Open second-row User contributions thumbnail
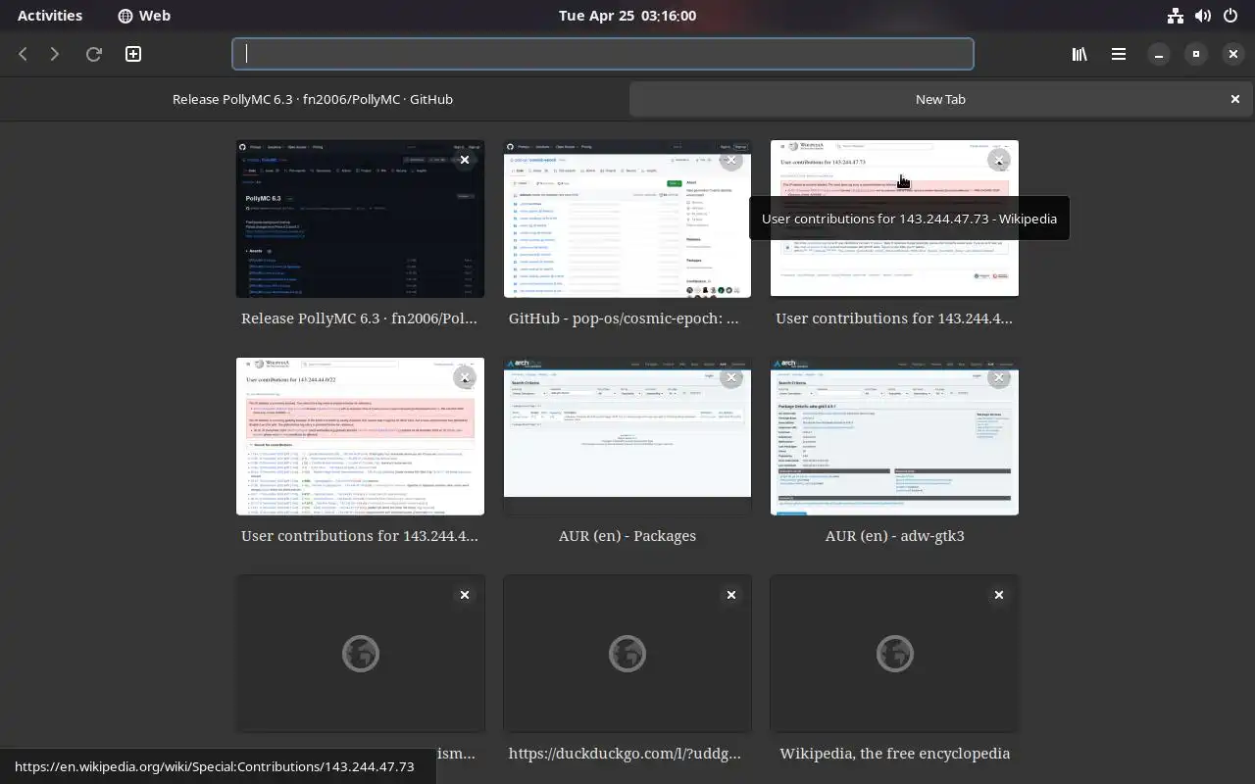 360,436
